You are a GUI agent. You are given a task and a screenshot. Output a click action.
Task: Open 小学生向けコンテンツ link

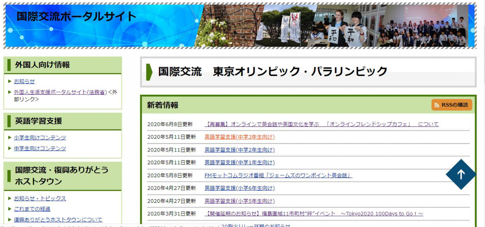(40, 137)
